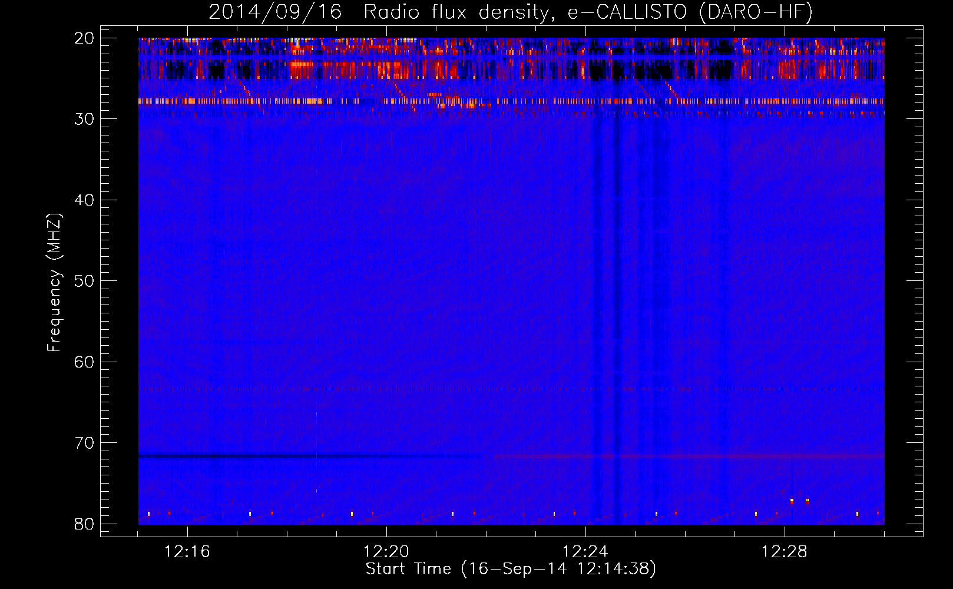Click the 'Start Time (16-Sep-14 12:14:38)' label
The image size is (953, 589).
point(511,569)
